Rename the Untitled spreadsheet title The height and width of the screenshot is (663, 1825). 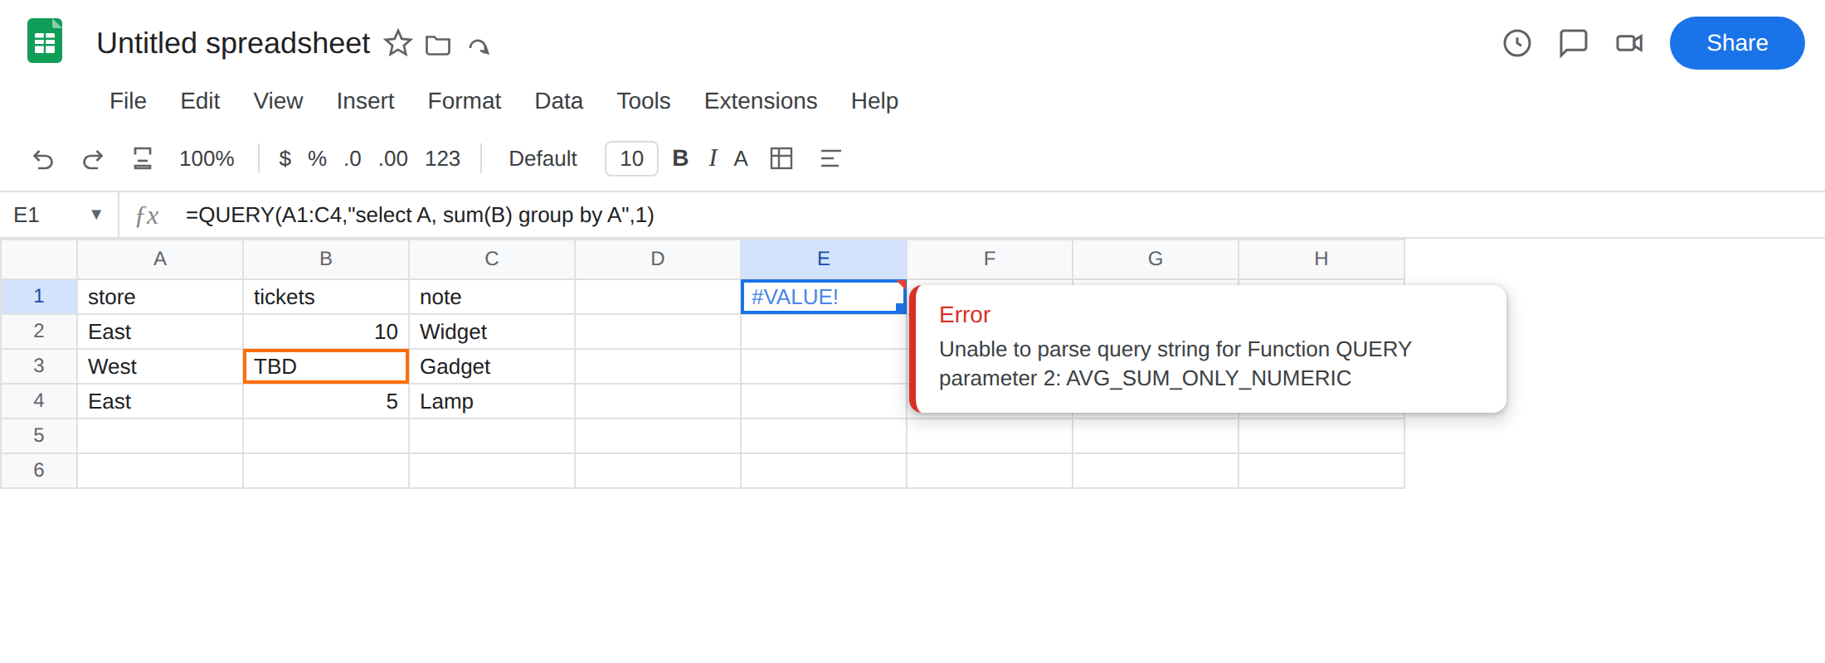(233, 43)
